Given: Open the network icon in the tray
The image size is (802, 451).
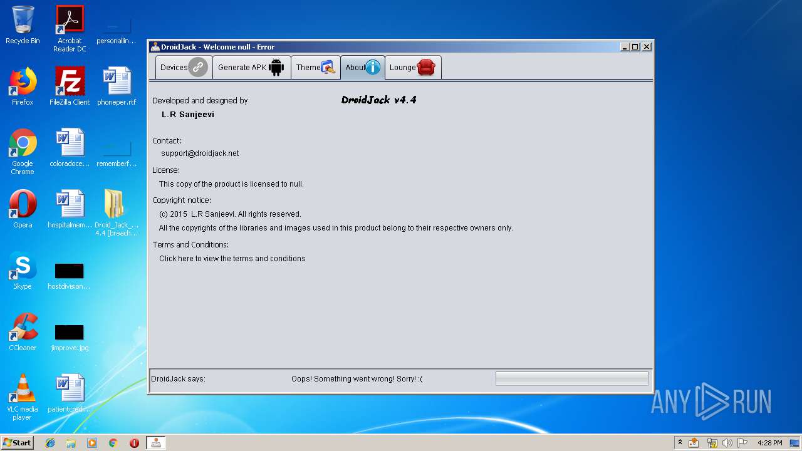Looking at the screenshot, I should pyautogui.click(x=712, y=443).
